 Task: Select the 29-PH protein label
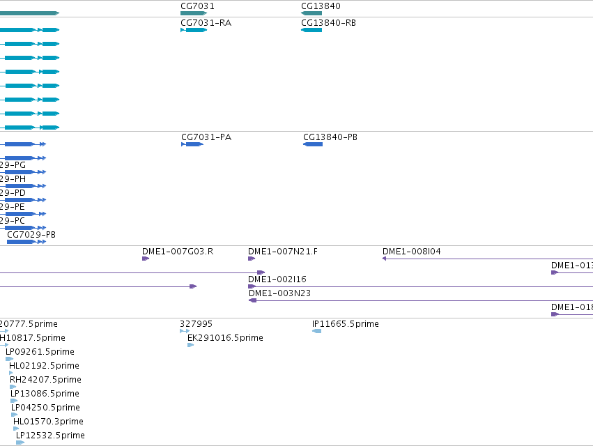(x=13, y=179)
